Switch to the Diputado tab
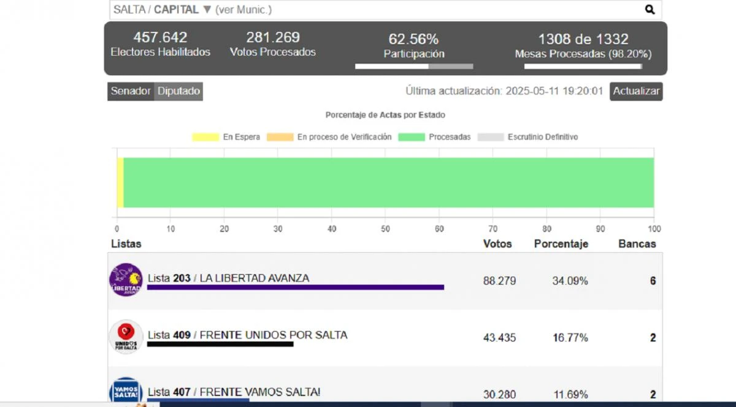Image resolution: width=736 pixels, height=407 pixels. [x=178, y=91]
